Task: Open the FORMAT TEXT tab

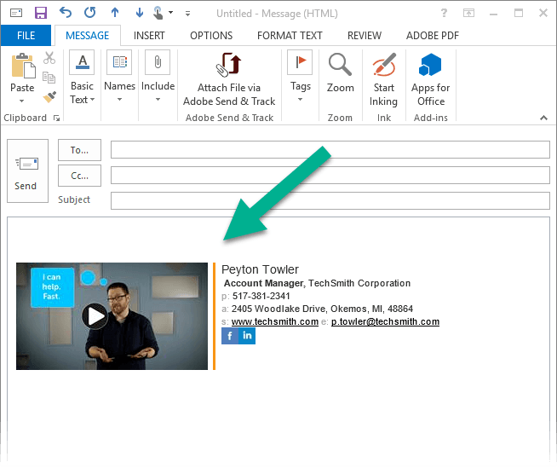Action: coord(290,36)
